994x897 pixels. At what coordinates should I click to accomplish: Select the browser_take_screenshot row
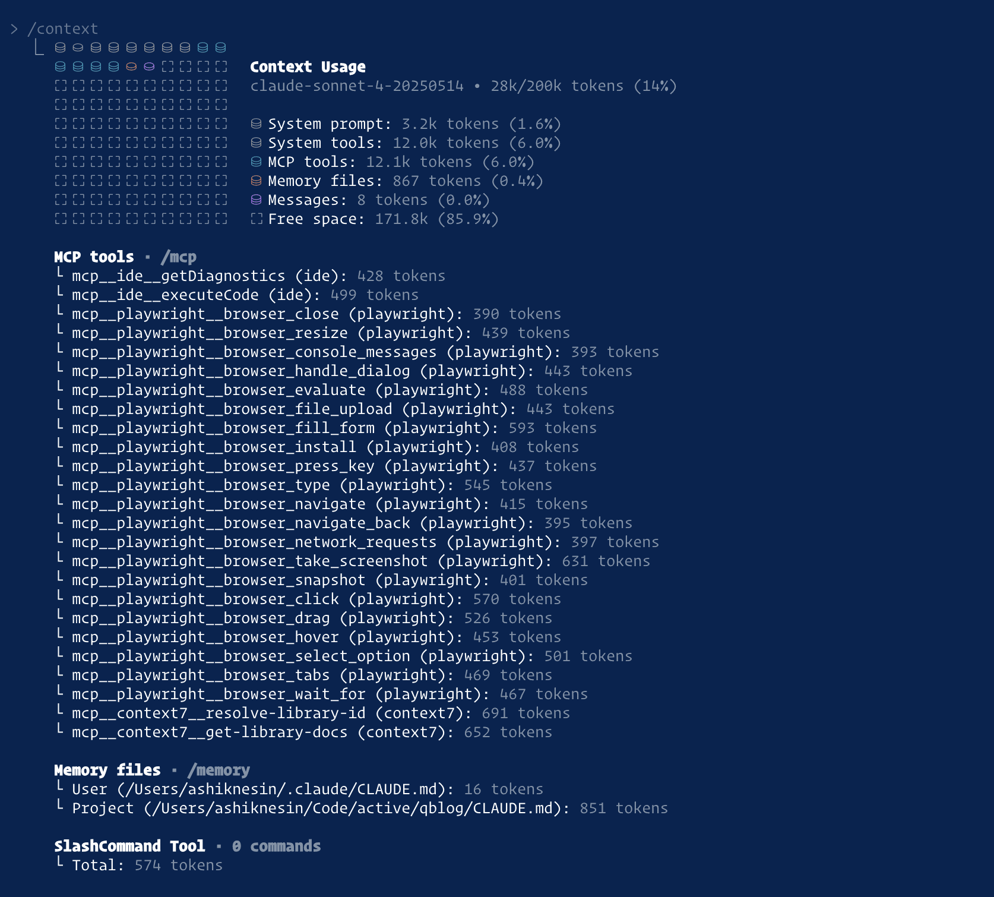click(353, 561)
